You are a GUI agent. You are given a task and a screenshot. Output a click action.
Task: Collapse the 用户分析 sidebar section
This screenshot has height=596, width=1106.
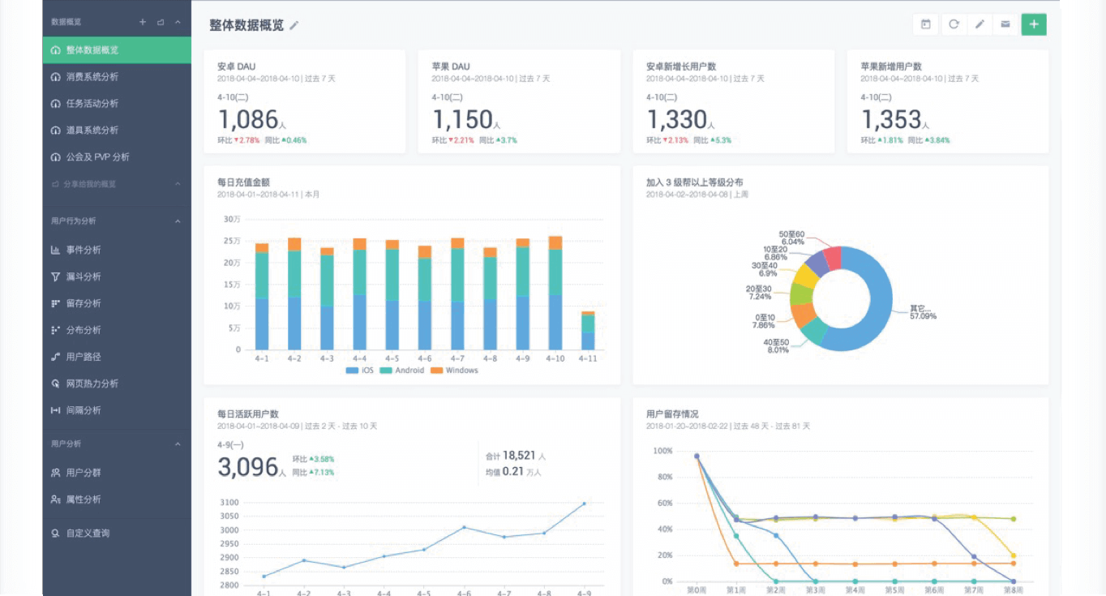click(x=178, y=444)
